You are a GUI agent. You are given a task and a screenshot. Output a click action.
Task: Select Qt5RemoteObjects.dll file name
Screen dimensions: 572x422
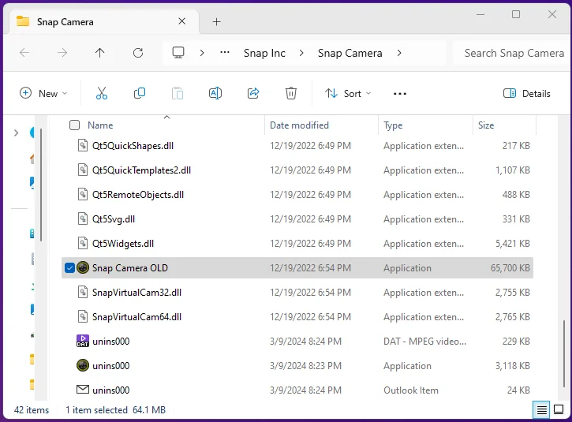[x=138, y=195]
